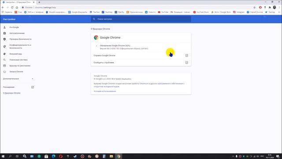
Task: Click the update progress text 'Обновление Google Chrome'
Action: pyautogui.click(x=115, y=45)
